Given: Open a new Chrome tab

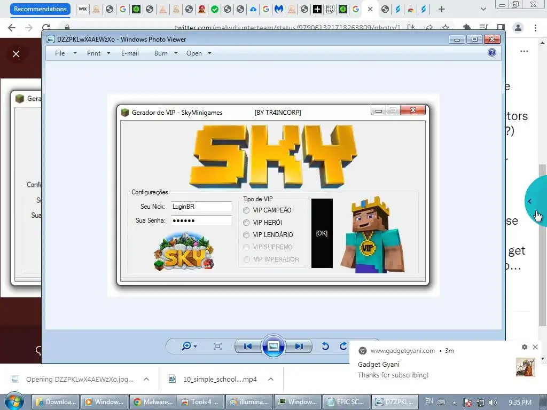Looking at the screenshot, I should [442, 9].
